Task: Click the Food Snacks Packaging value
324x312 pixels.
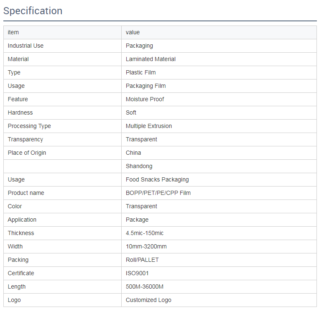Action: (157, 180)
